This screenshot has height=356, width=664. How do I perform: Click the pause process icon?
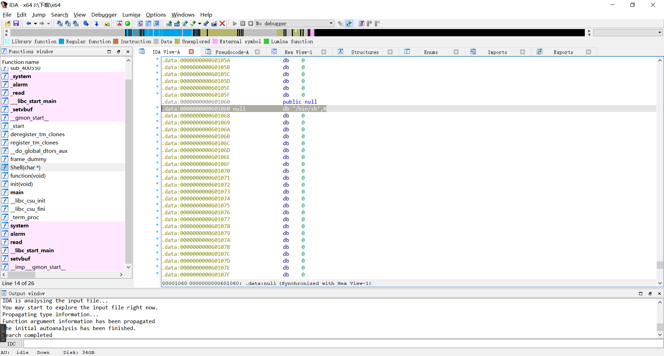click(243, 24)
